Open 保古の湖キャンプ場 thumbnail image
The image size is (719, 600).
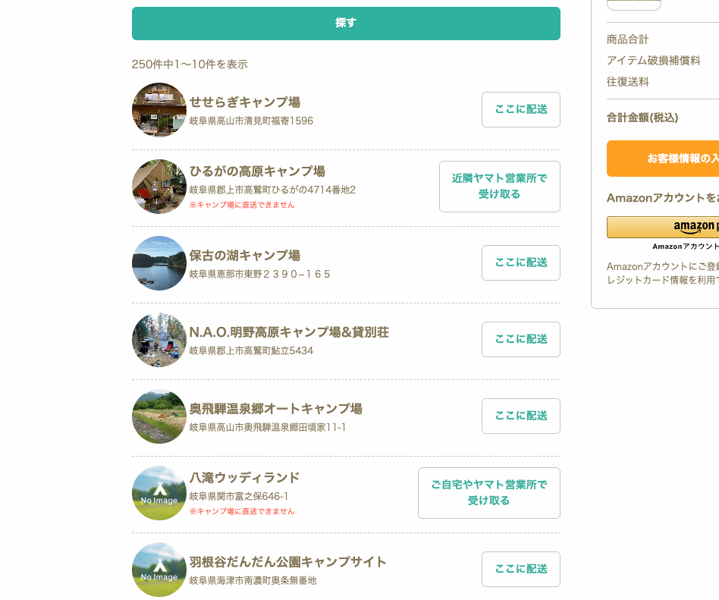[159, 263]
